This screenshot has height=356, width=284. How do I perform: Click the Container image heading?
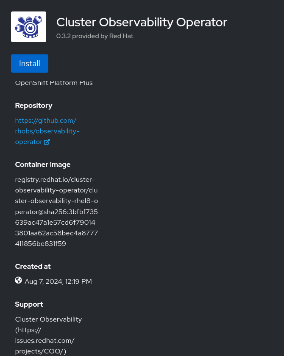pyautogui.click(x=43, y=164)
